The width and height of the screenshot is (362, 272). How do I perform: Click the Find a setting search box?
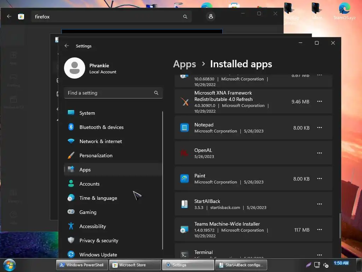[x=113, y=93]
